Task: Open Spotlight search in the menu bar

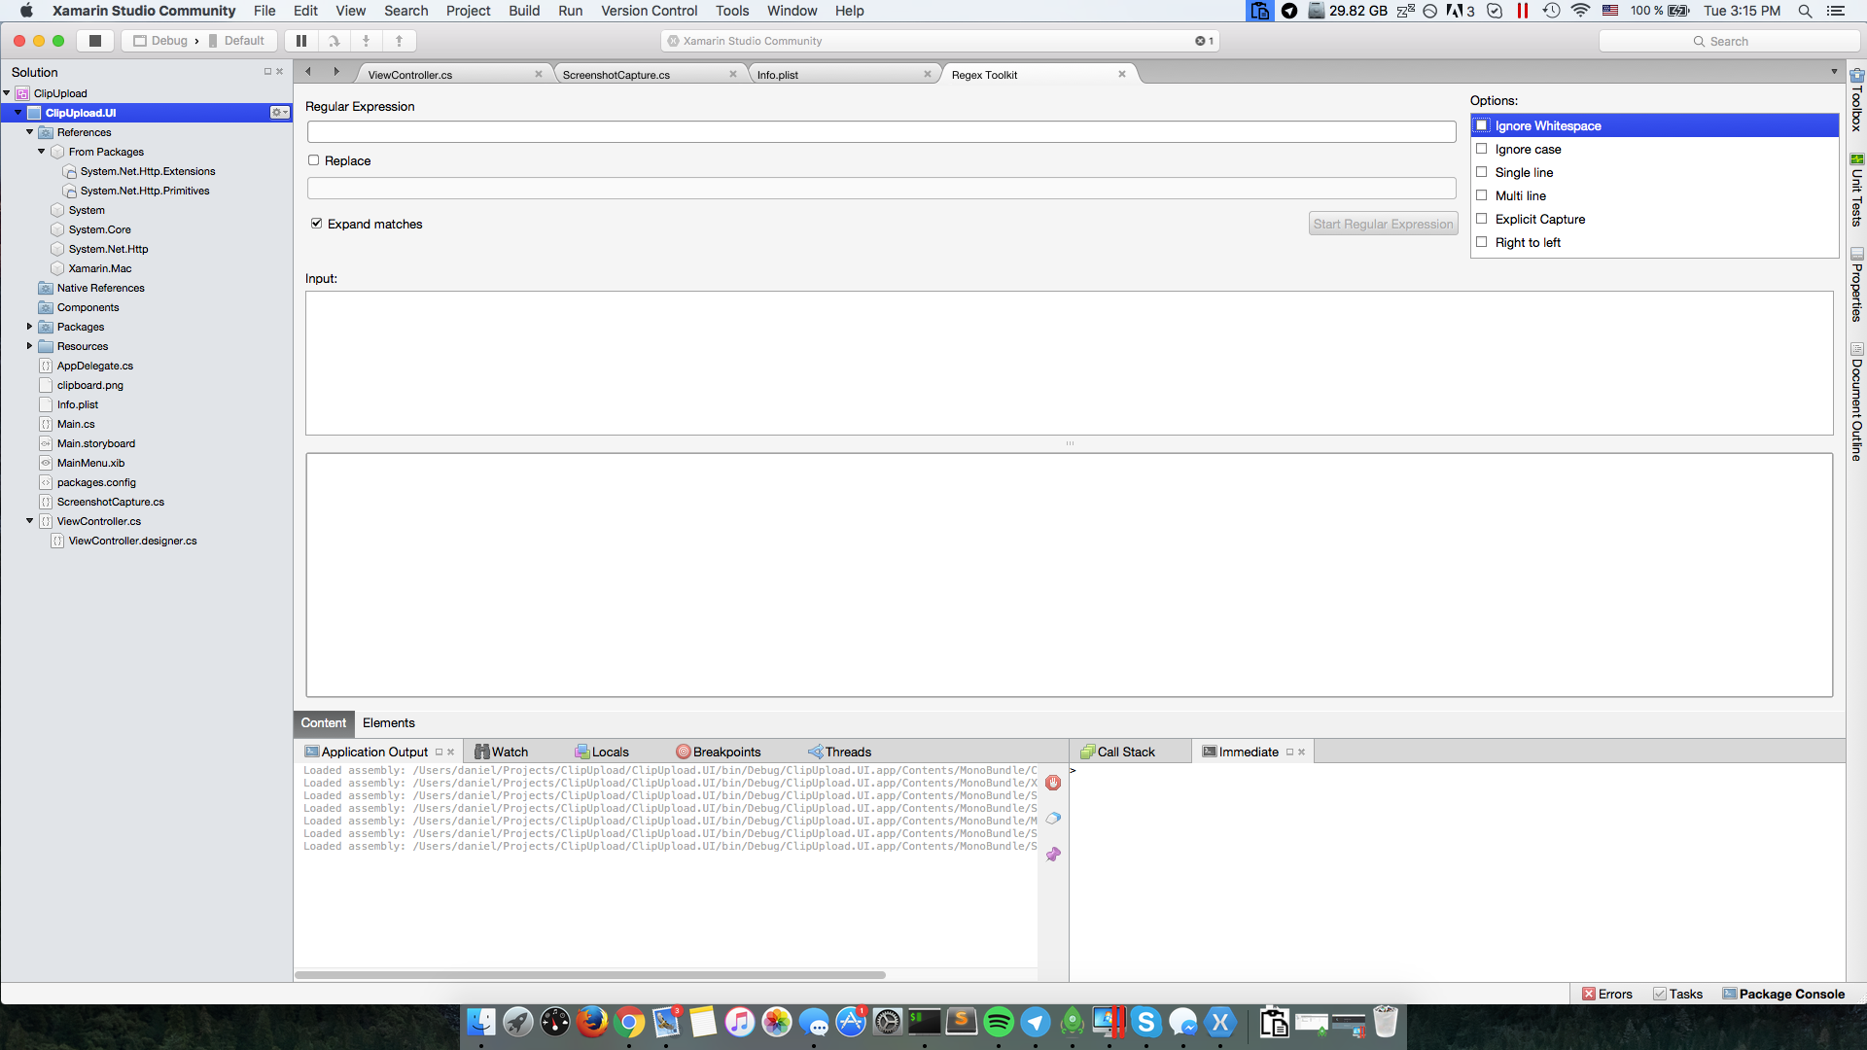Action: (1805, 11)
